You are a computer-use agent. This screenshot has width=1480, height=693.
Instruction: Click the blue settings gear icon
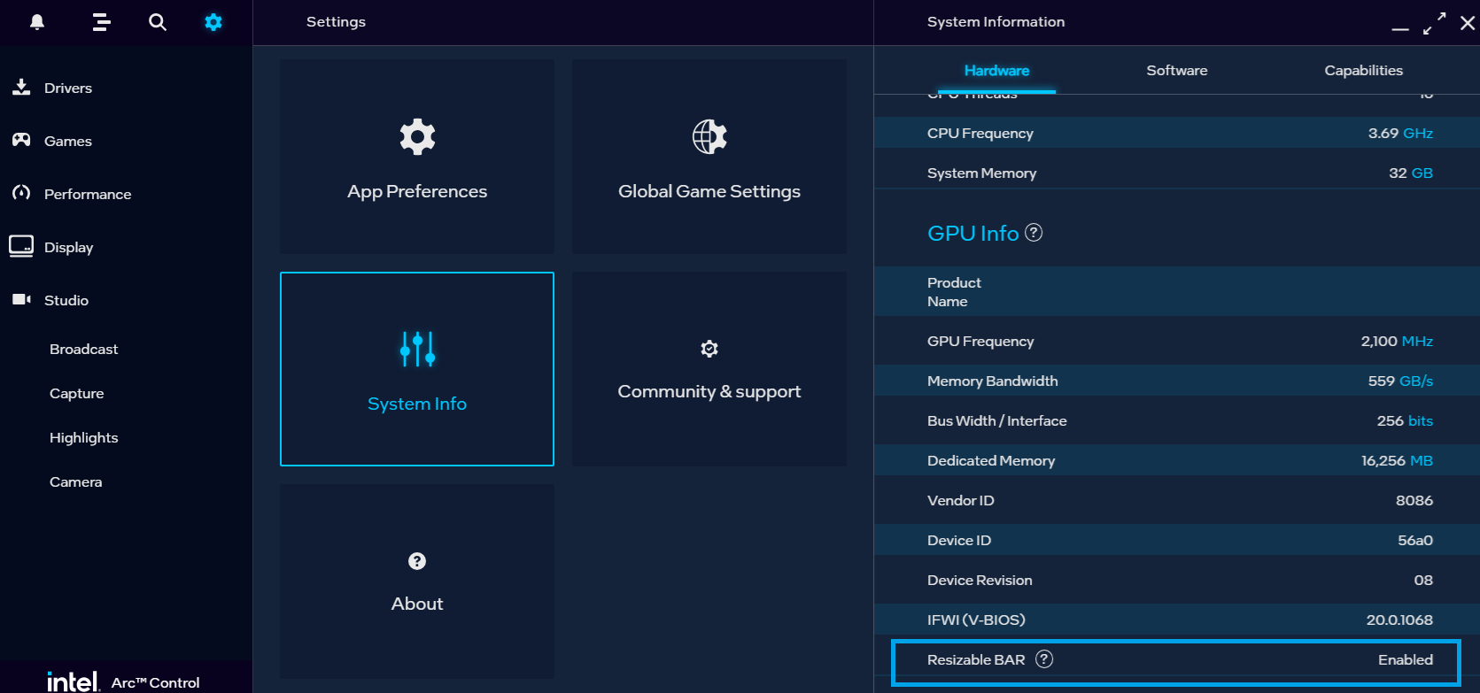(x=213, y=22)
